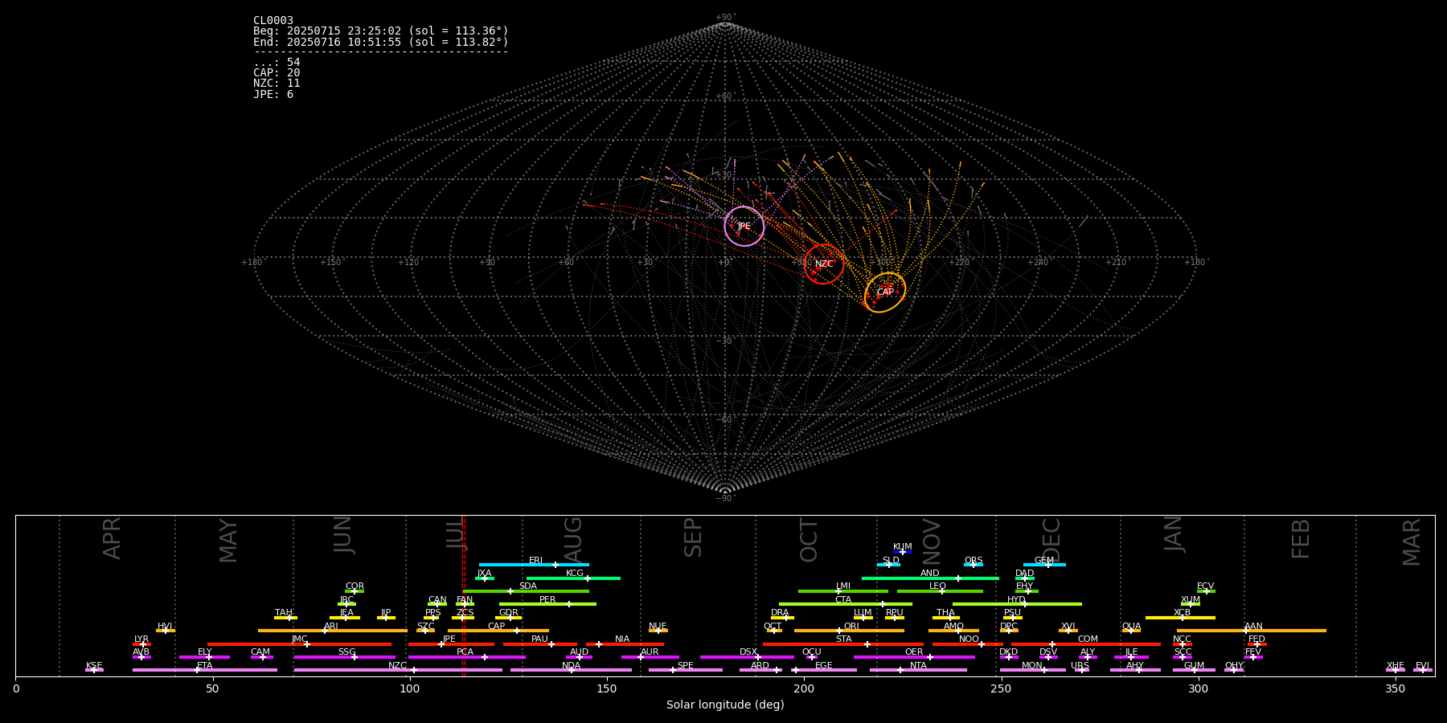Click the COM shower bar

1085,643
